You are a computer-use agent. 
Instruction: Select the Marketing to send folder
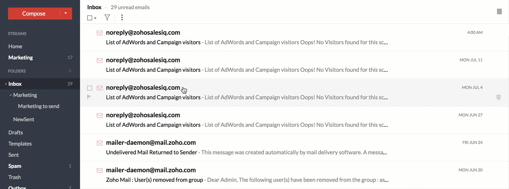coord(38,106)
